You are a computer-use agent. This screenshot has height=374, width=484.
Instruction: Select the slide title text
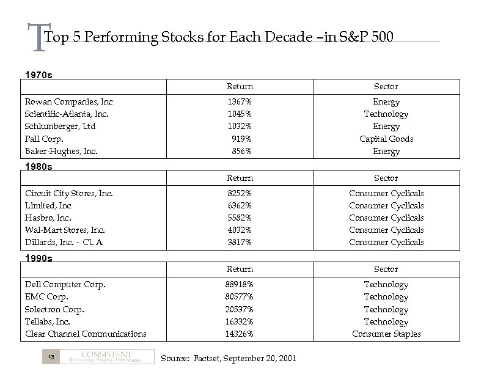[224, 37]
